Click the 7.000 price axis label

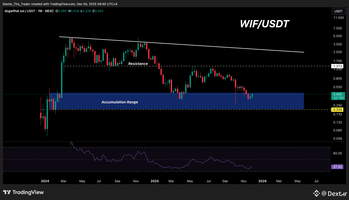coord(338,28)
